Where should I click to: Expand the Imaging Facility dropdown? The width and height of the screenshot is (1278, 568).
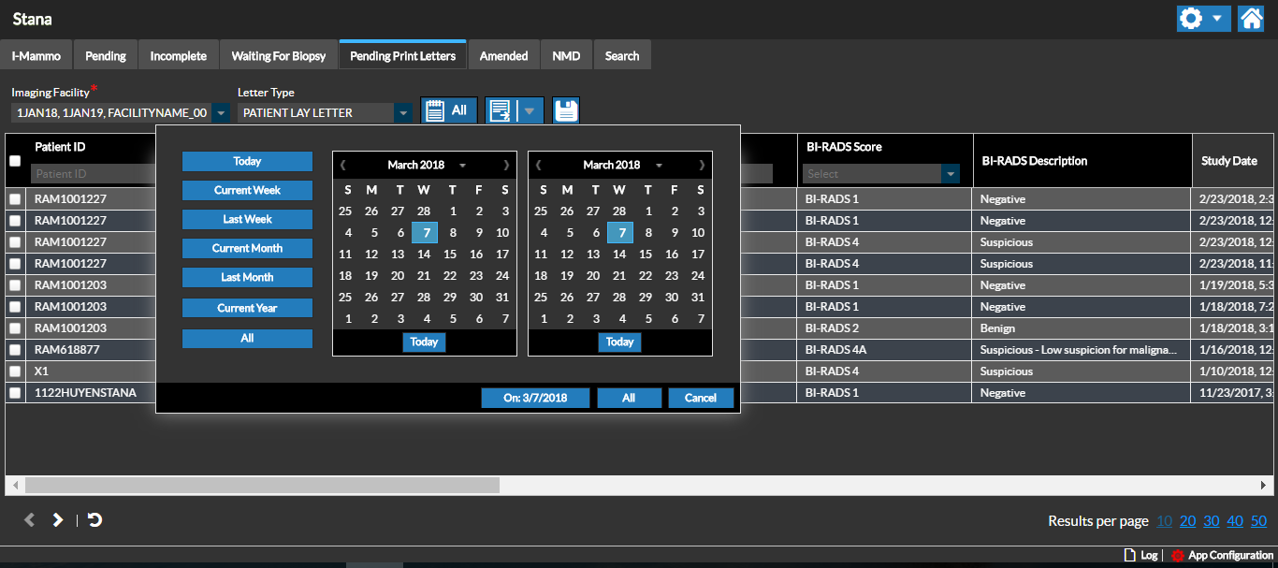(221, 113)
